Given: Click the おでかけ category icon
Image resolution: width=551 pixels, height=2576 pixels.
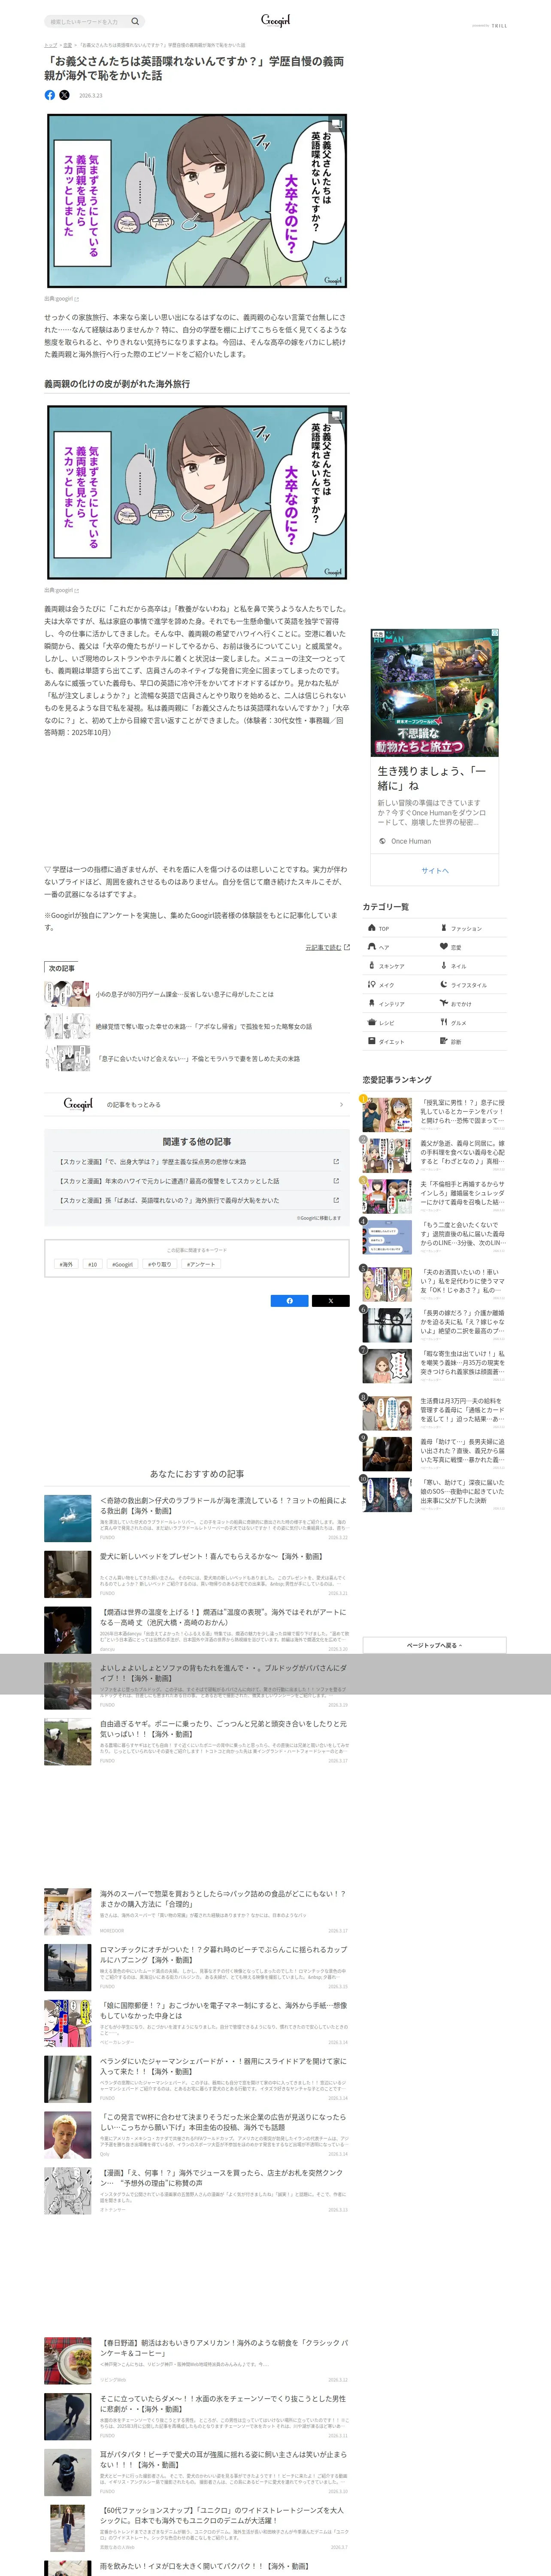Looking at the screenshot, I should click(x=444, y=1003).
